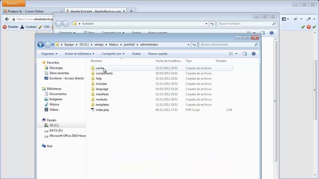Viewport: 319px width, 179px height.
Task: Switch to Pixelpro SL - Cursos Online tab
Action: [33, 11]
